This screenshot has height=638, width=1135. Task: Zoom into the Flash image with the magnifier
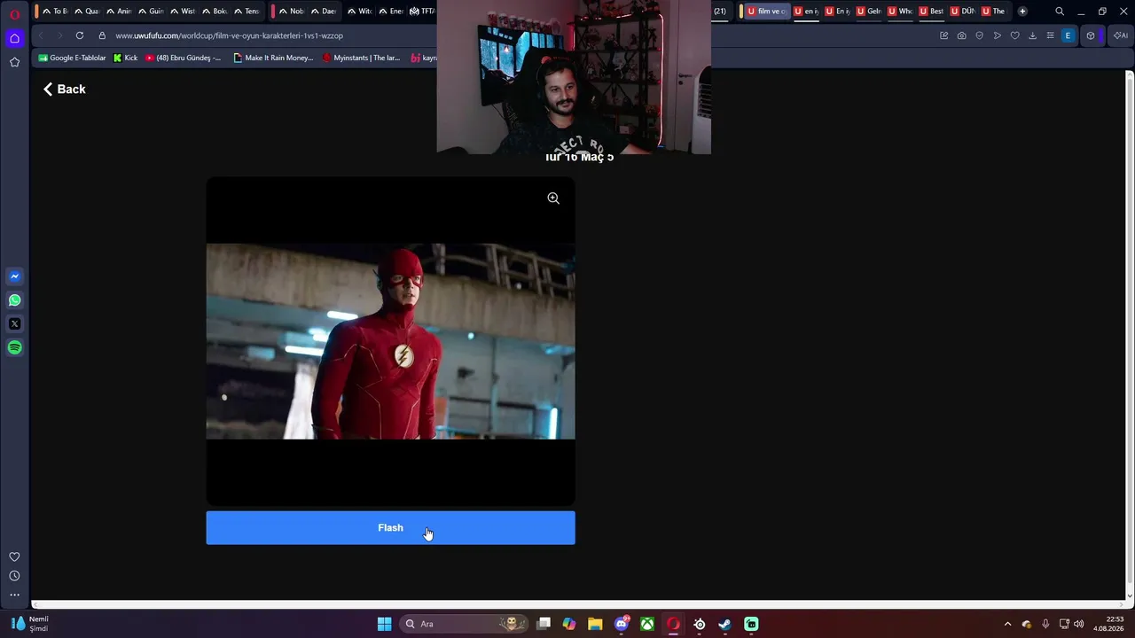click(x=553, y=198)
